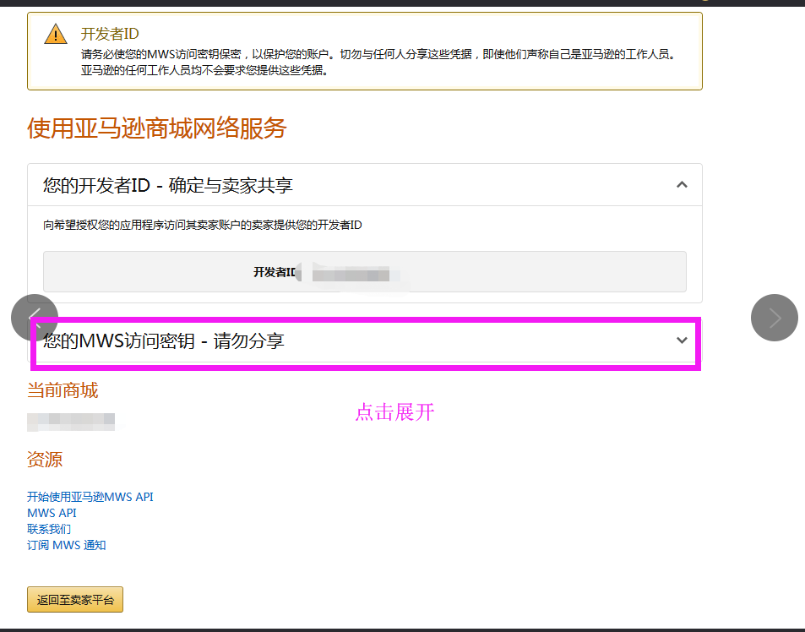The width and height of the screenshot is (805, 632).
Task: Click the 返回至卖家平台 button
Action: (x=75, y=599)
